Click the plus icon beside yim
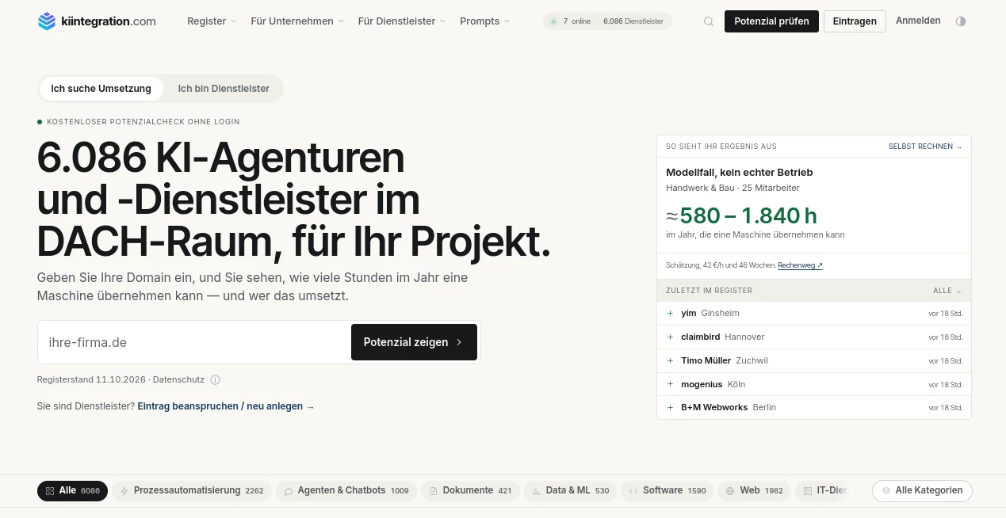Viewport: 1006px width, 518px height. pos(670,313)
